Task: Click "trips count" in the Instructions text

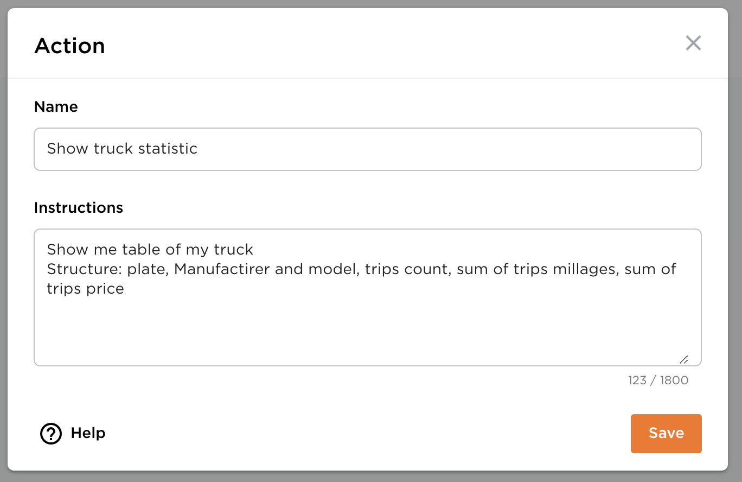Action: coord(407,269)
